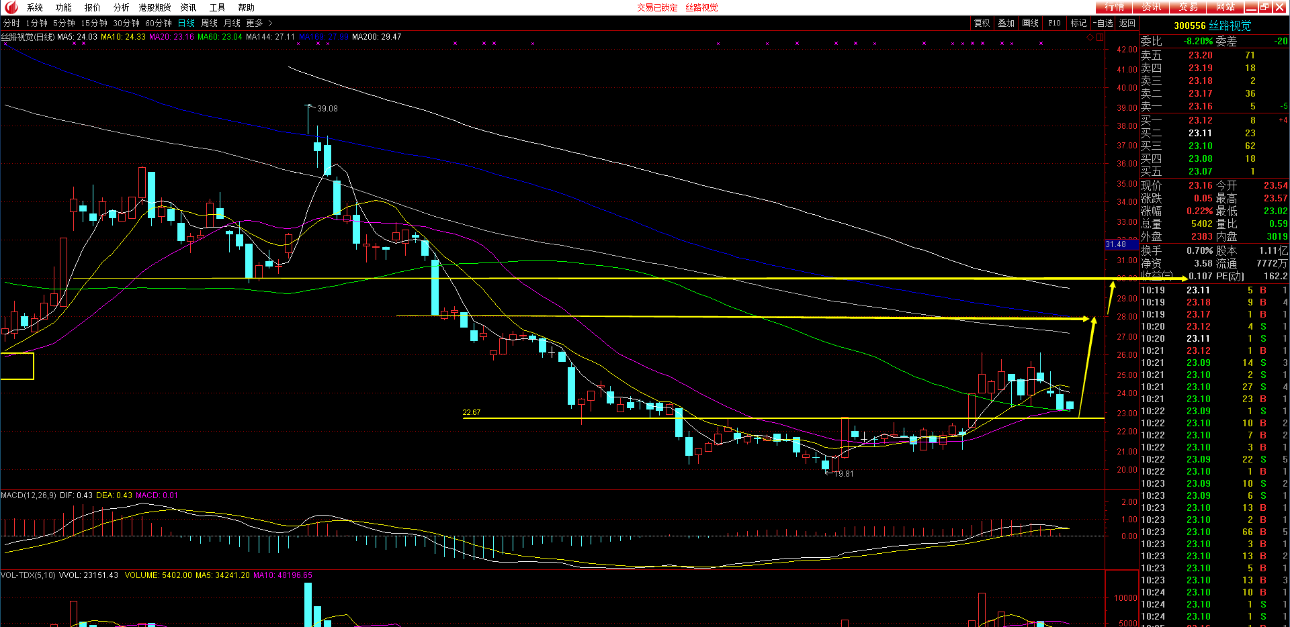Switch chart to 1分钟 period

[x=37, y=23]
